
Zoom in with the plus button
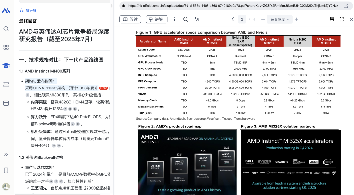click(x=296, y=19)
